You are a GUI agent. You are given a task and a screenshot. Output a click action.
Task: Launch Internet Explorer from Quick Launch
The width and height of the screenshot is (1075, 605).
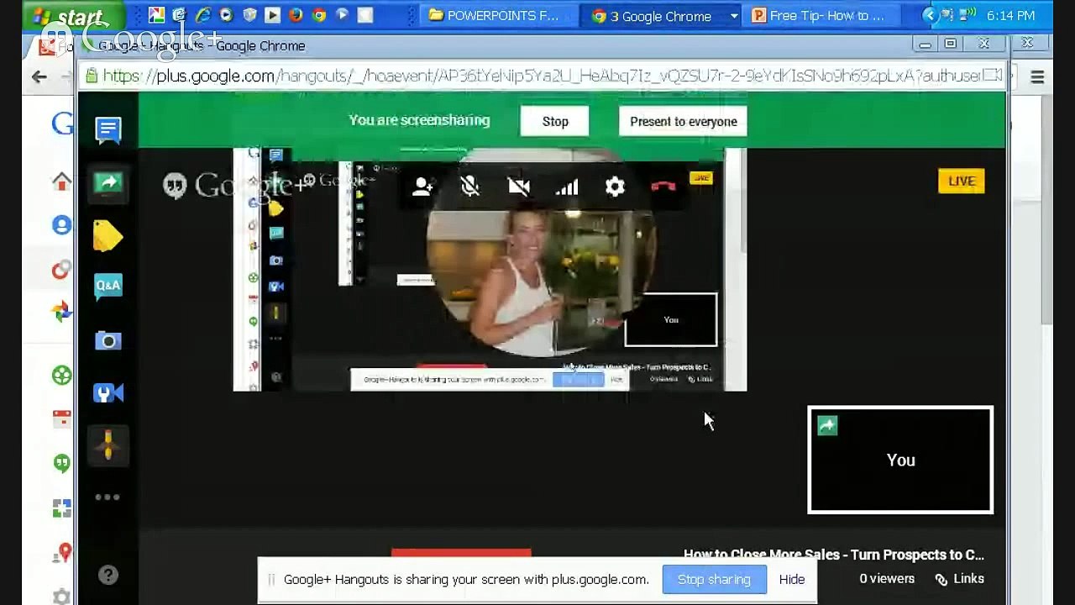(202, 15)
